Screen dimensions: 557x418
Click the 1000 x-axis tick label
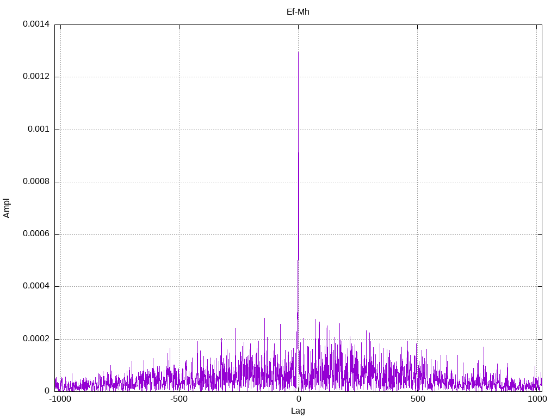click(537, 399)
